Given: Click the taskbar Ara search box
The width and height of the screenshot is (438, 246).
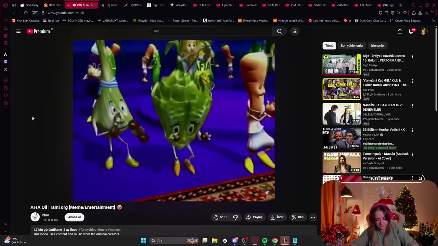Looking at the screenshot, I should [x=175, y=241].
